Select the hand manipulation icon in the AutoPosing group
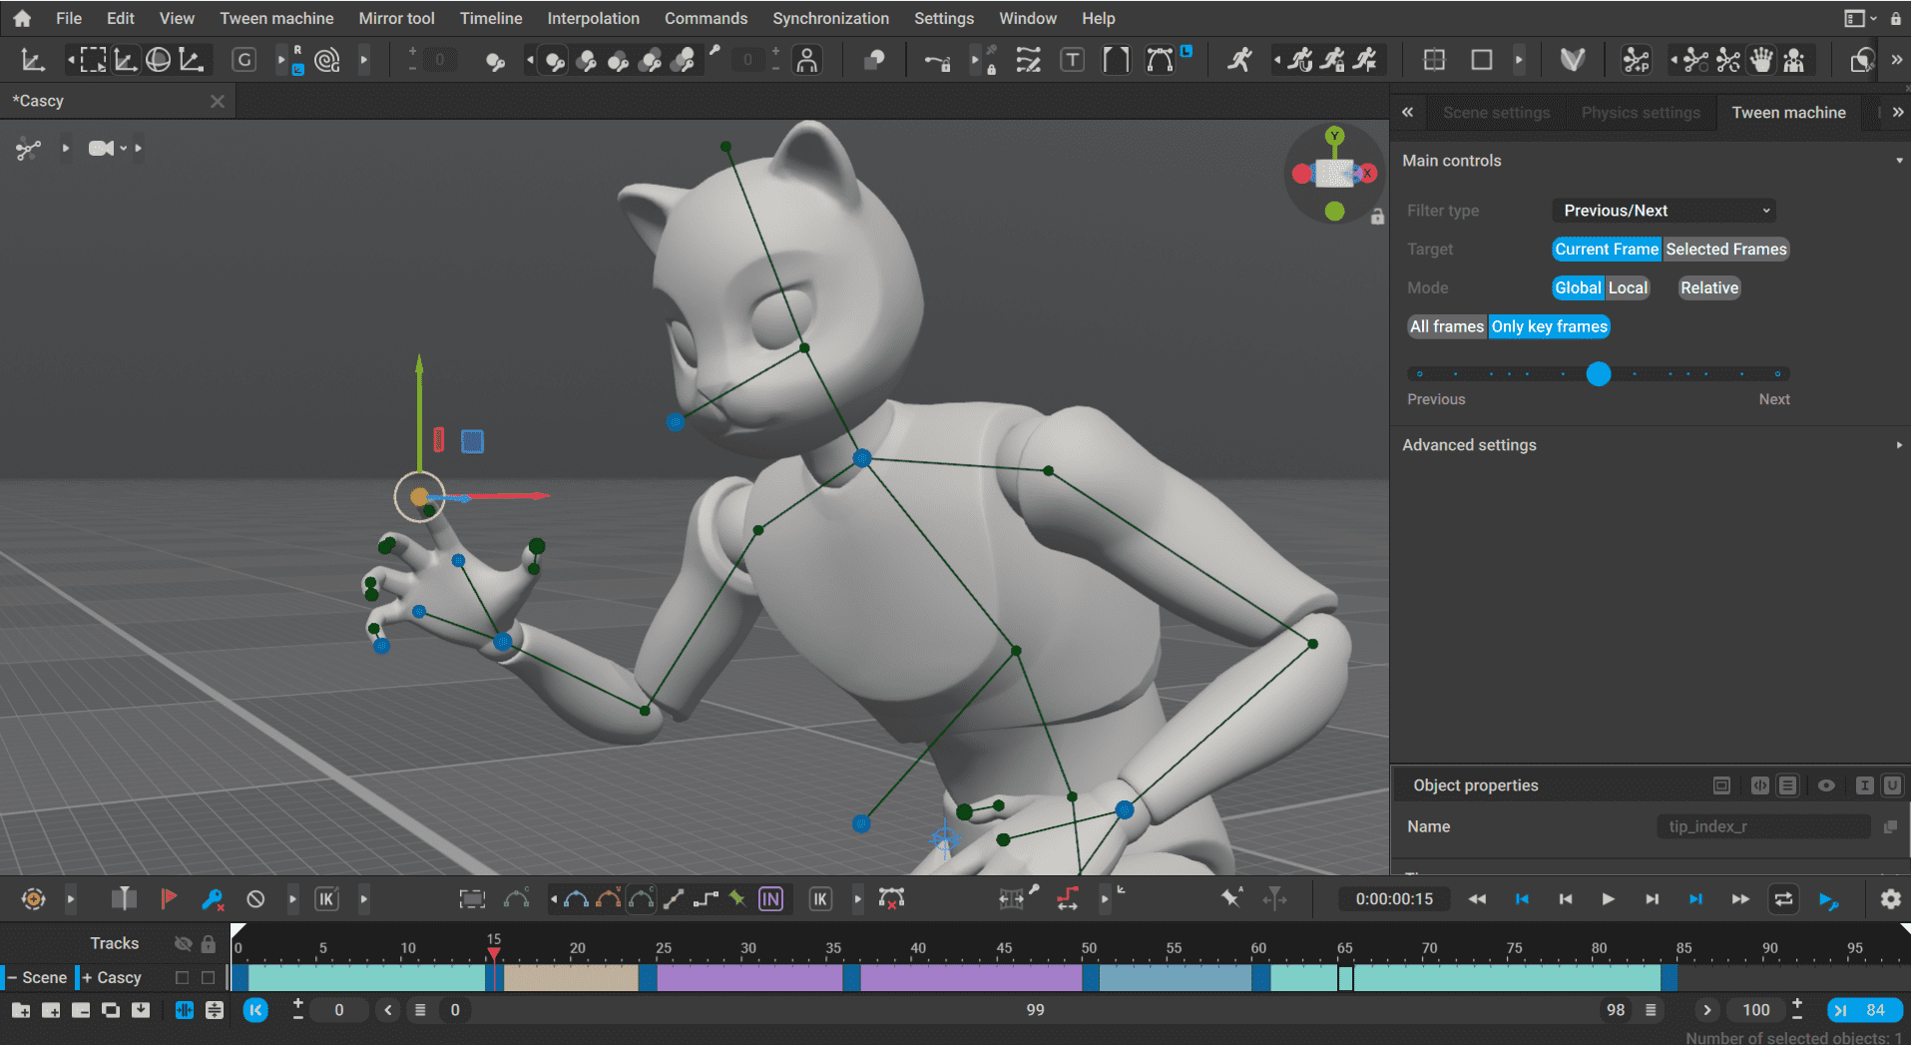Image resolution: width=1911 pixels, height=1045 pixels. point(1761,60)
